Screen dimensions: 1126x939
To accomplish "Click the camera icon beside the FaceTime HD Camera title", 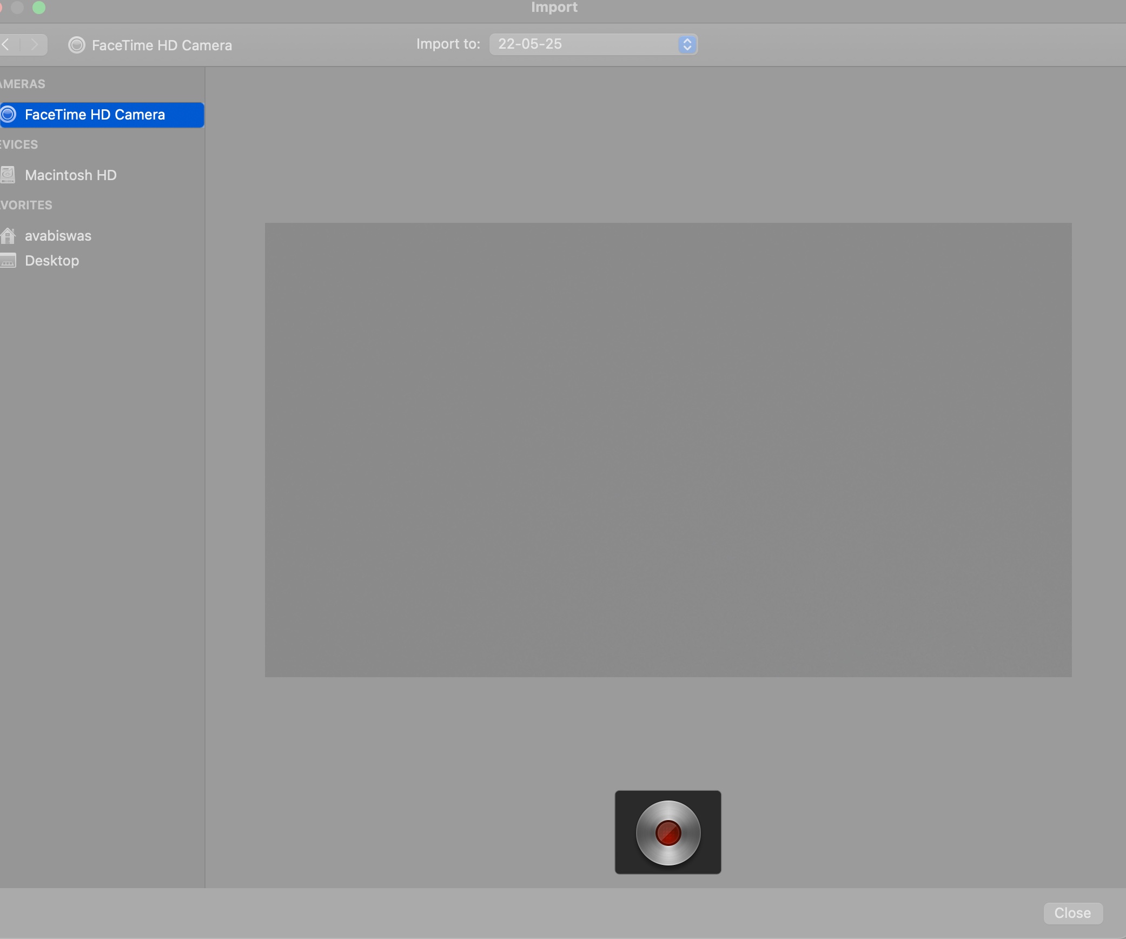I will [76, 45].
